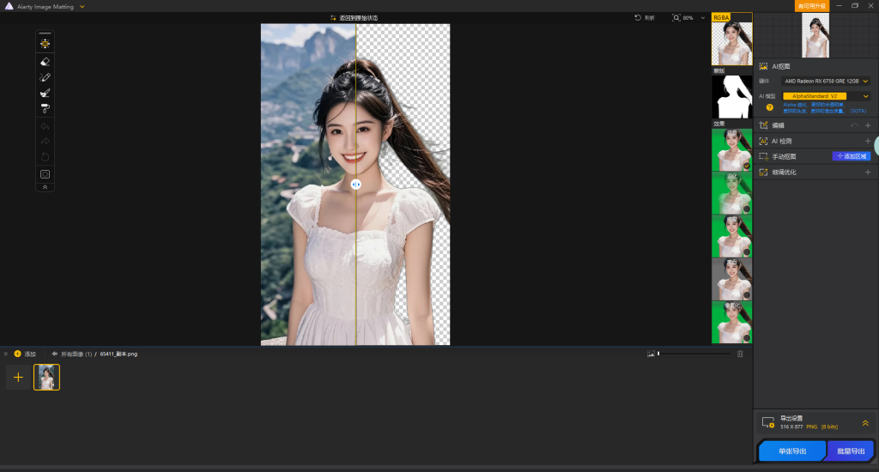This screenshot has width=879, height=472.
Task: Select the move/pan tool in the toolbar
Action: click(x=45, y=44)
